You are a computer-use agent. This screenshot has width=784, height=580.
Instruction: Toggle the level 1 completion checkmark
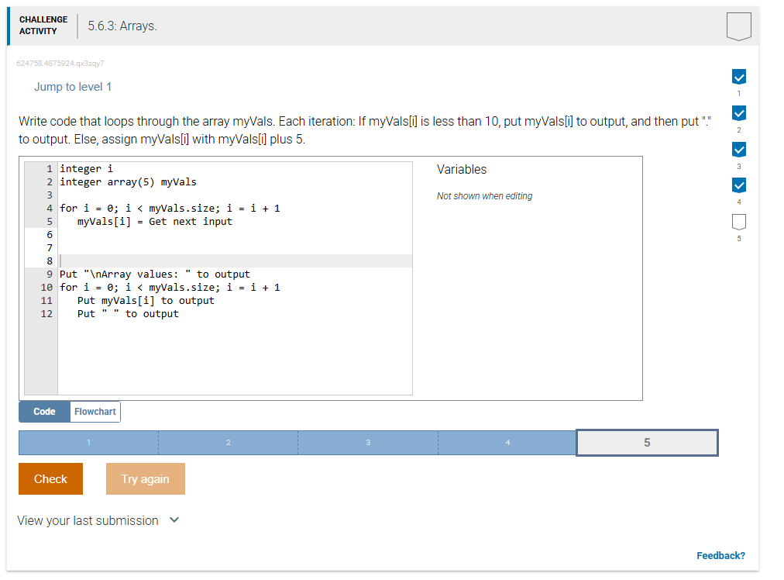(x=738, y=77)
